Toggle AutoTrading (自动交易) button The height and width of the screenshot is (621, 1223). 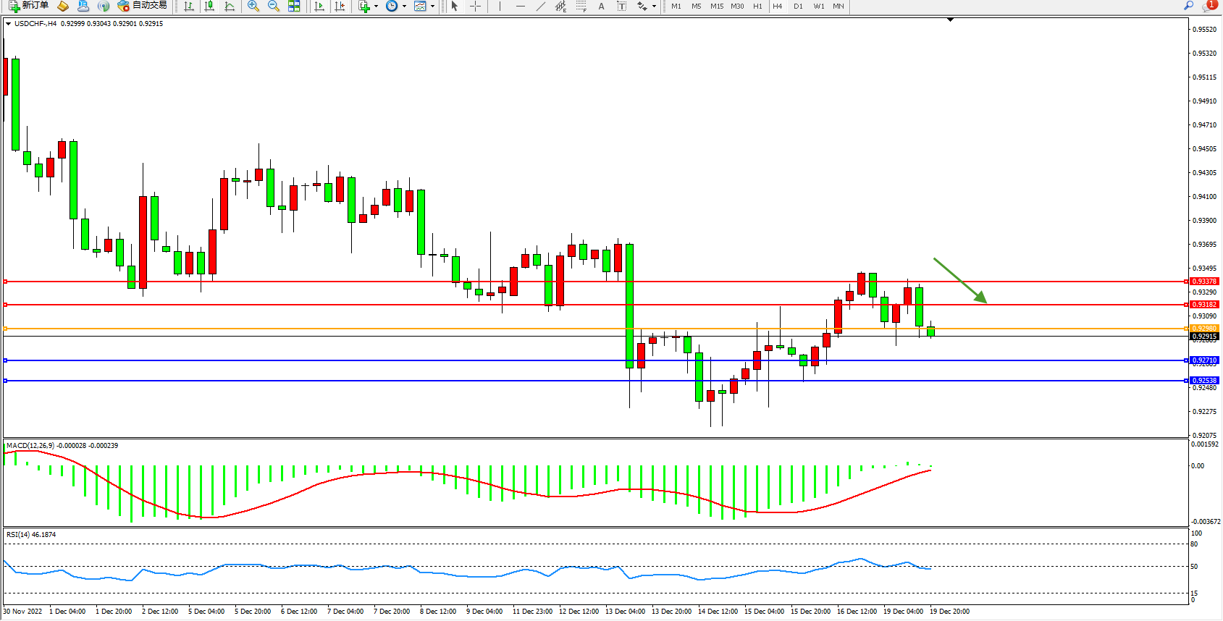coord(143,6)
